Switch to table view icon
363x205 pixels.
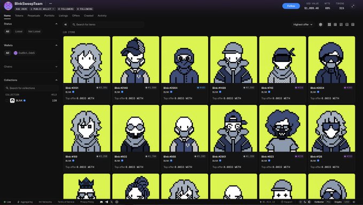[353, 25]
